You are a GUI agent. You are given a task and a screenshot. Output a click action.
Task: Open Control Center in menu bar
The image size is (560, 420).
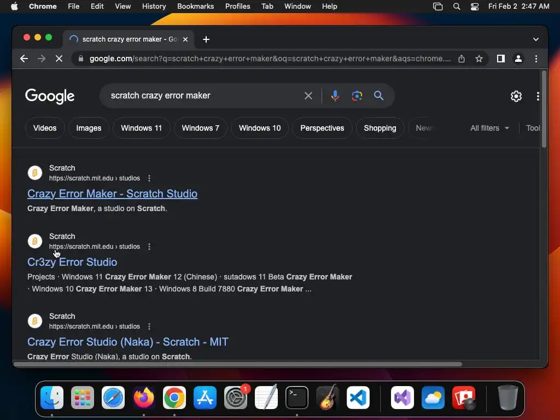(475, 7)
